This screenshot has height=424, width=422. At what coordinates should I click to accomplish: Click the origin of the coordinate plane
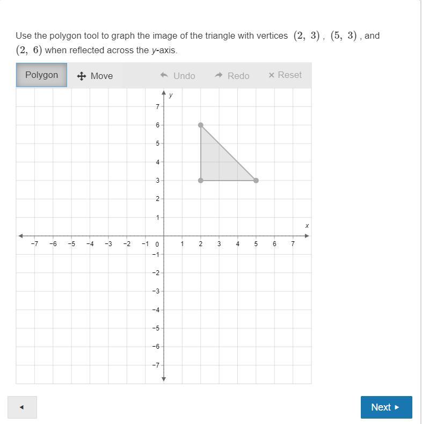click(164, 236)
